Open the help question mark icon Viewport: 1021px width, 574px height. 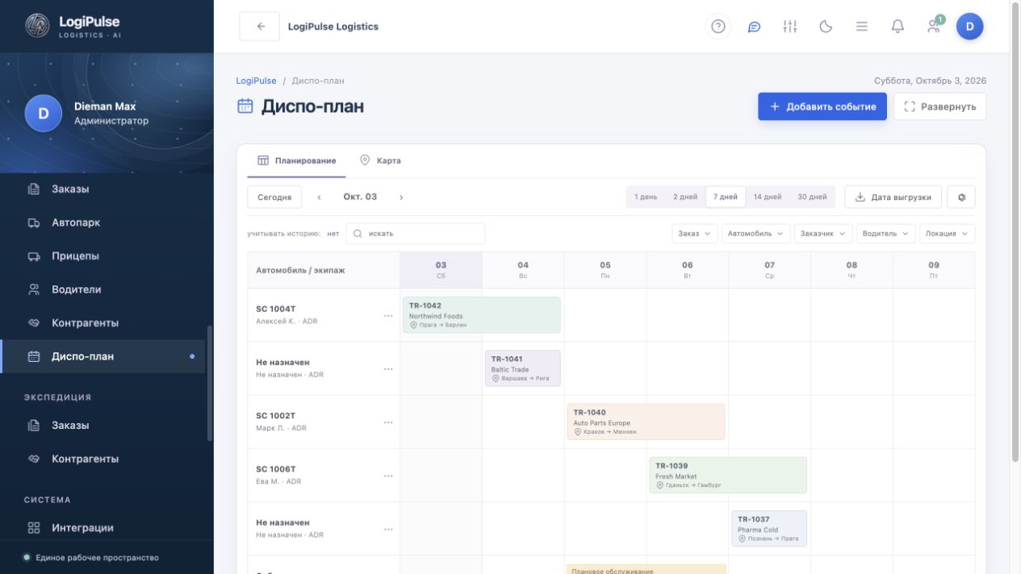[718, 27]
